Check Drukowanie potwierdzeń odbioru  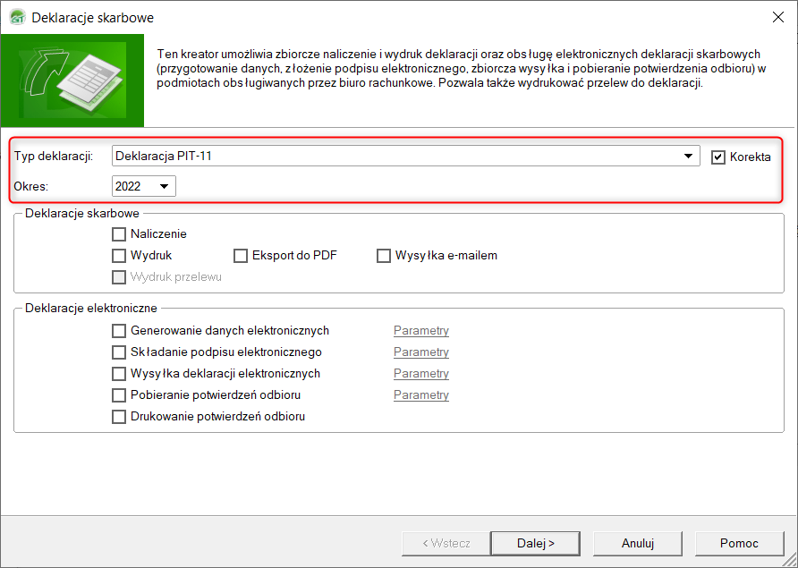[x=119, y=416]
